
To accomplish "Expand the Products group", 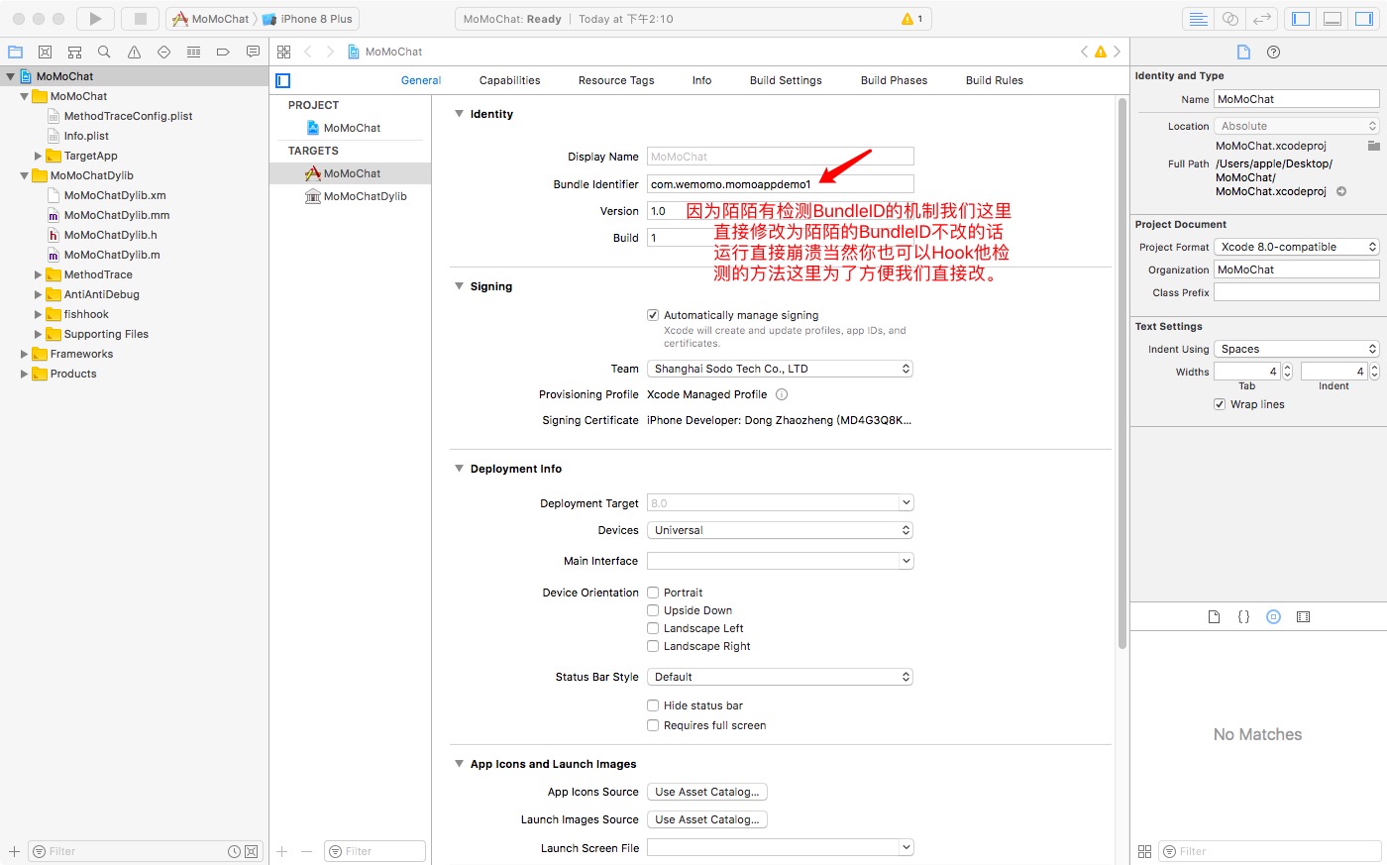I will point(25,374).
